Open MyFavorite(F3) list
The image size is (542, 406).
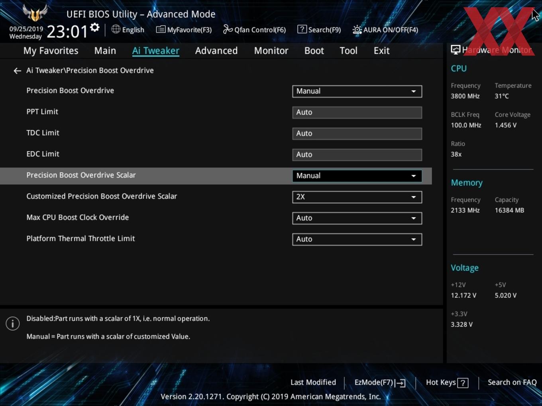(184, 29)
